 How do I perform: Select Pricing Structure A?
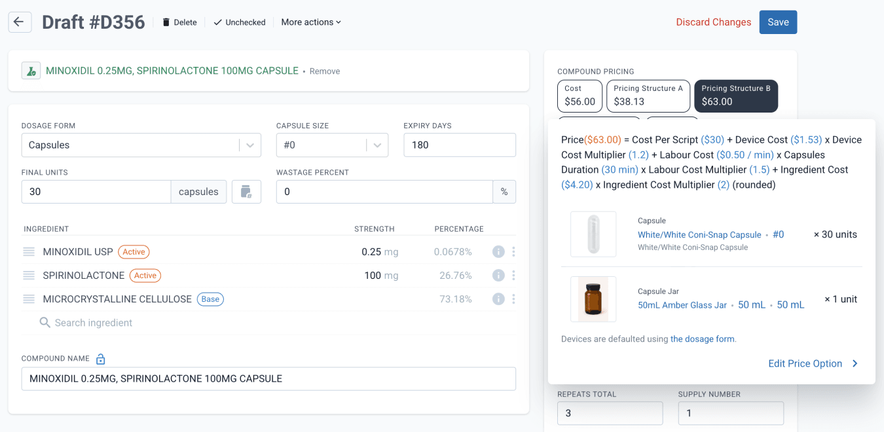[x=648, y=96]
